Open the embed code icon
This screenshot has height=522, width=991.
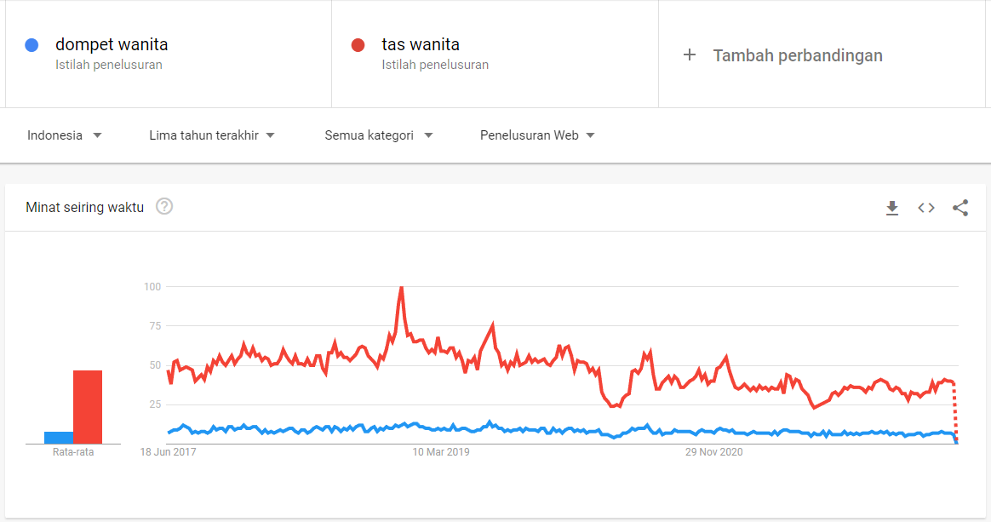926,208
